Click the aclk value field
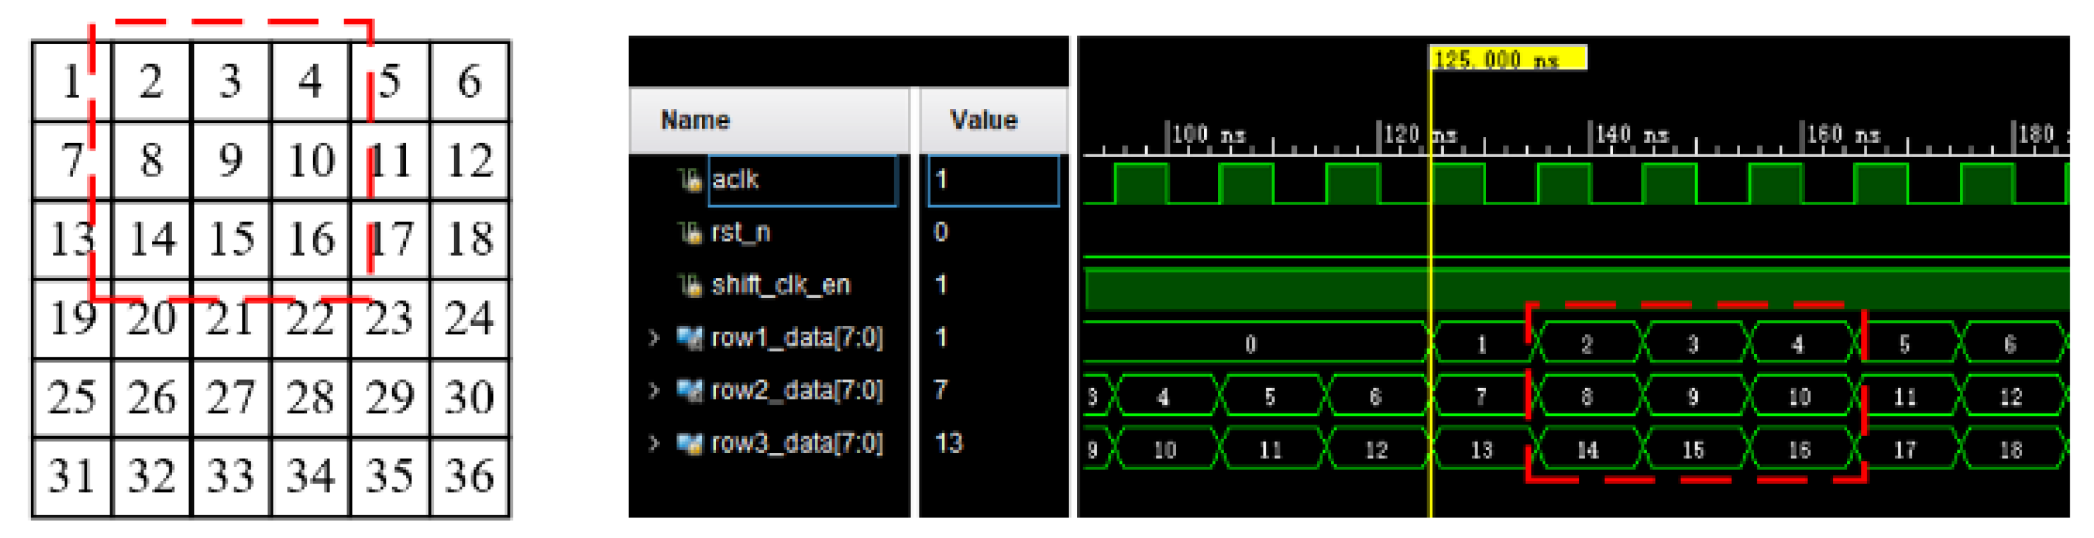 pyautogui.click(x=993, y=179)
